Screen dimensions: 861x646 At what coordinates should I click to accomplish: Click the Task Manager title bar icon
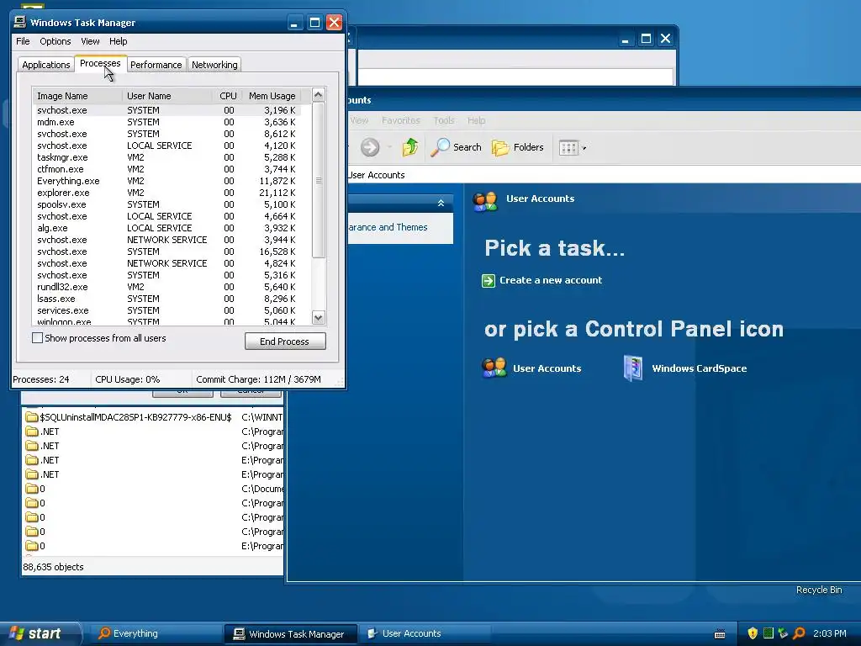click(x=20, y=22)
